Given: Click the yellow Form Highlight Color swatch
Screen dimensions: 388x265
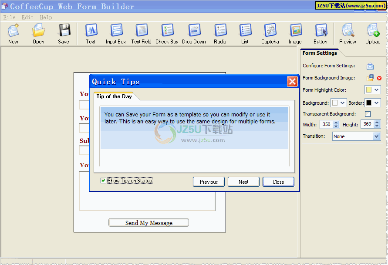Looking at the screenshot, I should click(x=369, y=90).
